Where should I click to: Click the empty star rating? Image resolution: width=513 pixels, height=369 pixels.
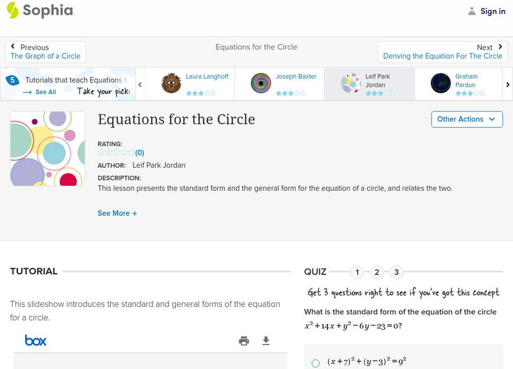click(116, 152)
